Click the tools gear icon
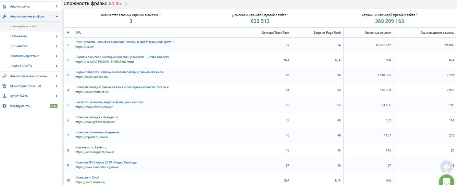The height and width of the screenshot is (185, 457). [x=4, y=106]
